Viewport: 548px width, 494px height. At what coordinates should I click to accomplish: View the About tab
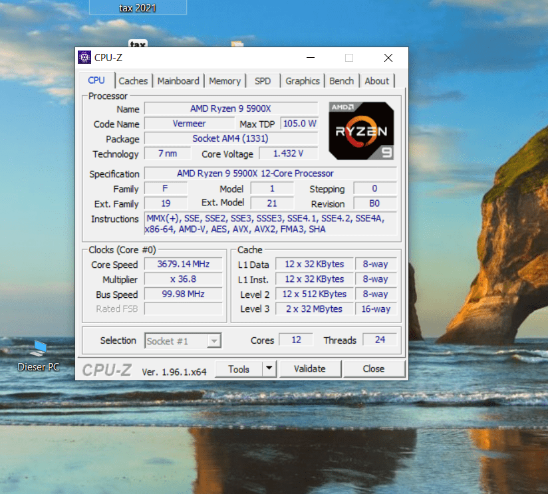376,81
